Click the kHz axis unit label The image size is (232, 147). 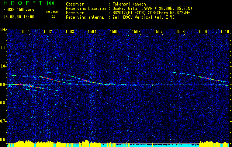click(x=3, y=30)
